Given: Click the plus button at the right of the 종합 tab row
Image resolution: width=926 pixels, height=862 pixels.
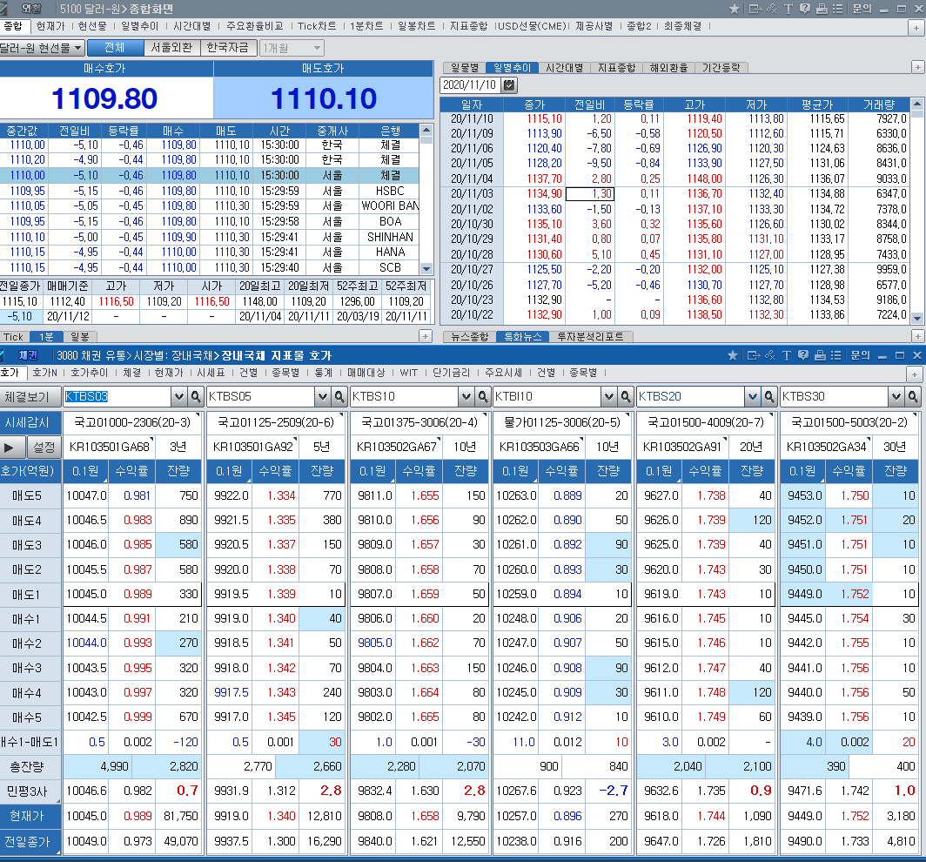Looking at the screenshot, I should [x=916, y=27].
